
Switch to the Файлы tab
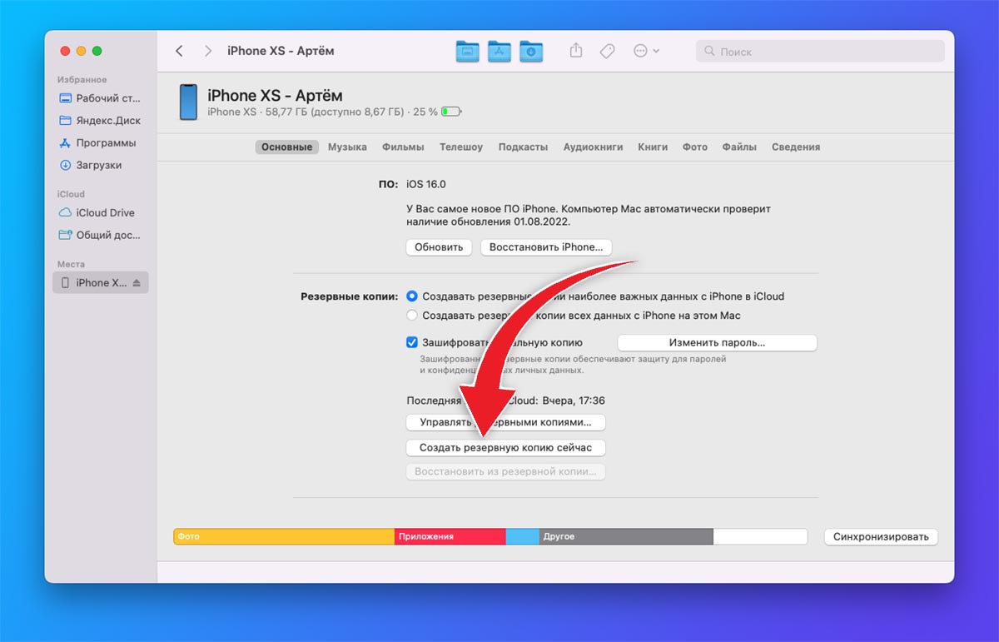(x=739, y=147)
